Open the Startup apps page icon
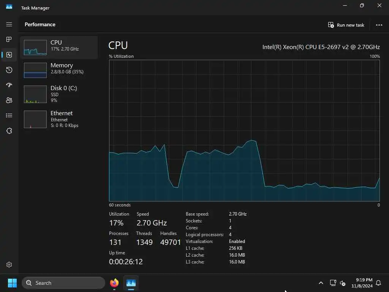Viewport: 389px width, 292px height. (x=9, y=85)
